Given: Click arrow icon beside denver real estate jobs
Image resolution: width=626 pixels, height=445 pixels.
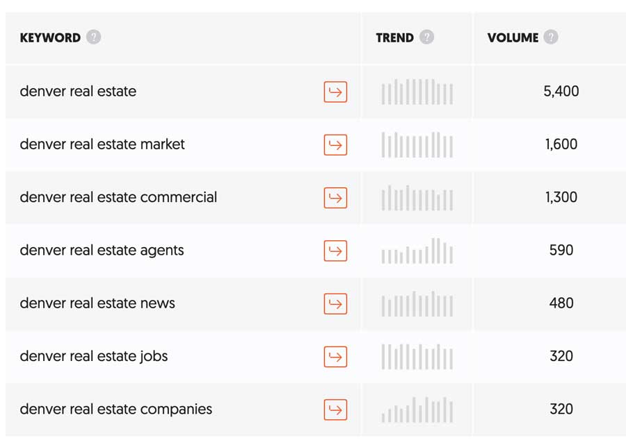Looking at the screenshot, I should click(x=335, y=357).
